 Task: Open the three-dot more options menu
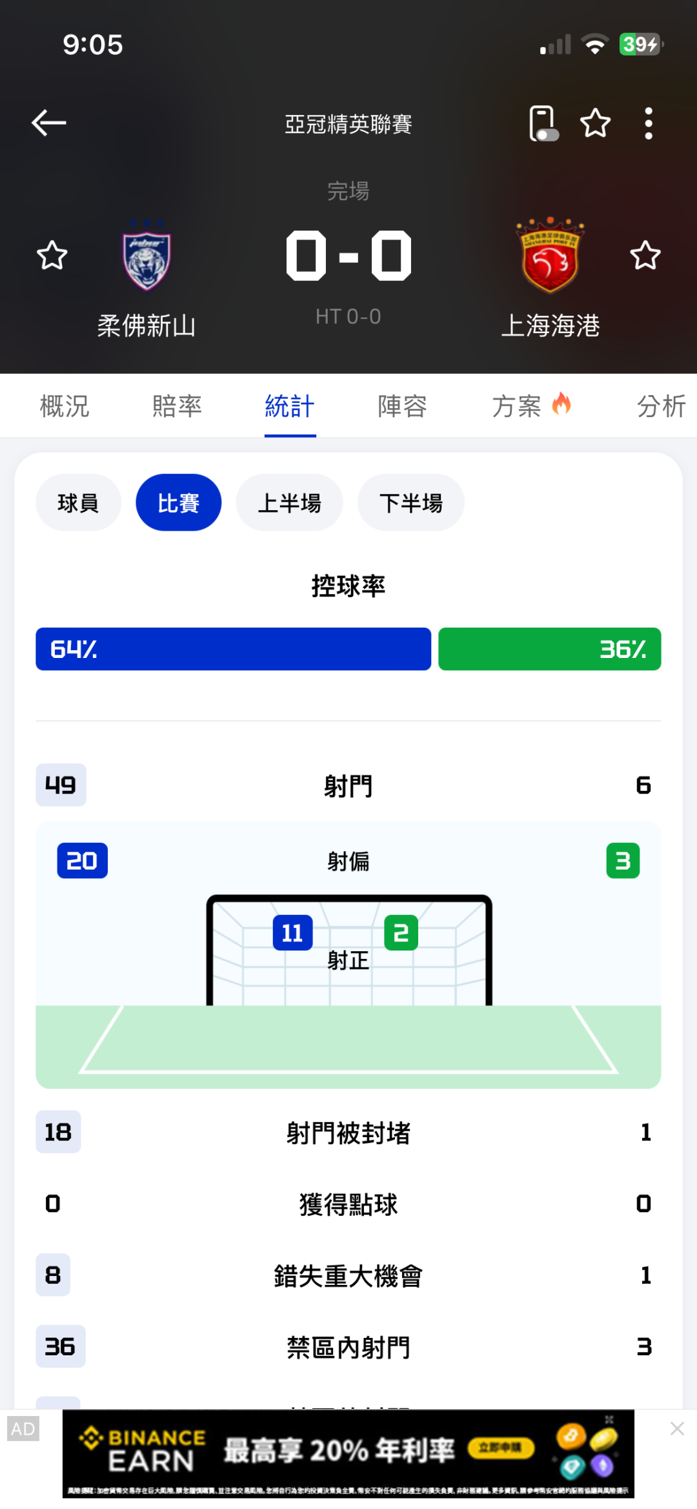[649, 123]
